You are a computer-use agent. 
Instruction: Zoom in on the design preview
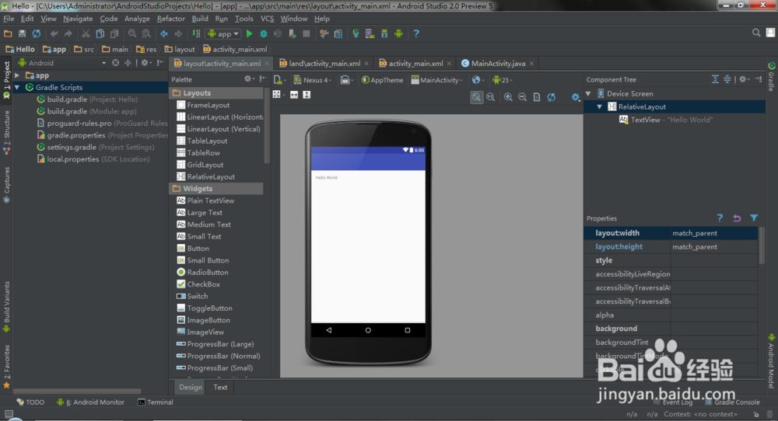pos(508,97)
